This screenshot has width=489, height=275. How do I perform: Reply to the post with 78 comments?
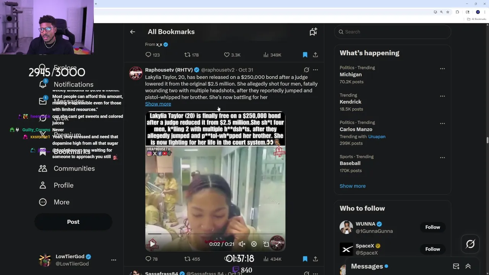point(152,259)
